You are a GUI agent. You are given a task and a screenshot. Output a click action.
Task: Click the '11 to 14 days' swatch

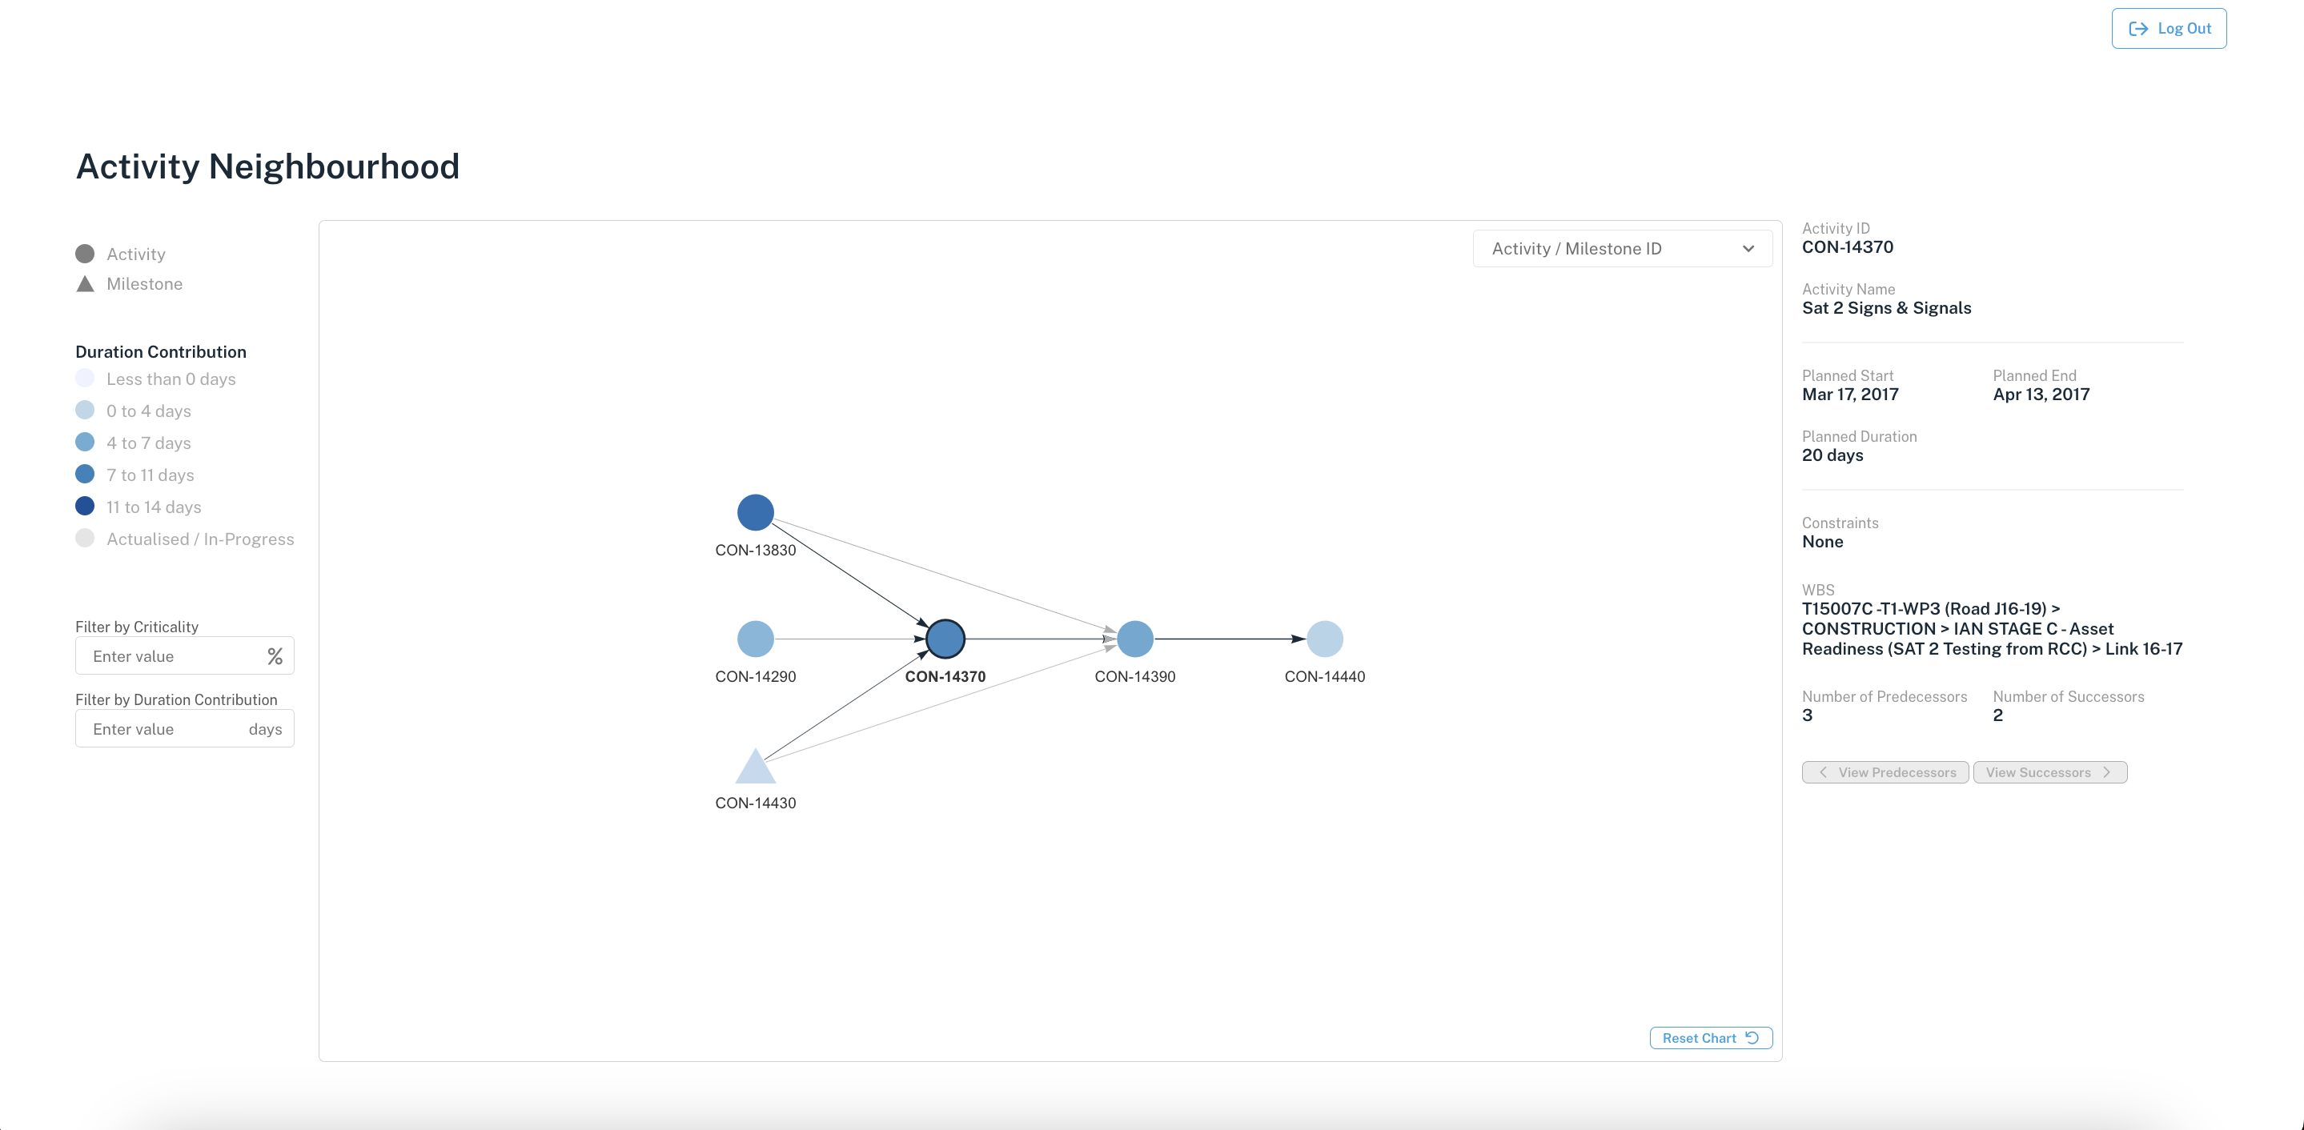[85, 506]
